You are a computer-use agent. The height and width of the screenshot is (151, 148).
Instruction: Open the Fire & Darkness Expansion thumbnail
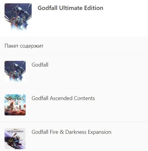coord(15,139)
